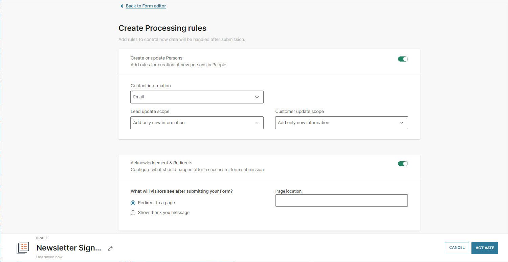Activate the form with the Activate button

(485, 248)
